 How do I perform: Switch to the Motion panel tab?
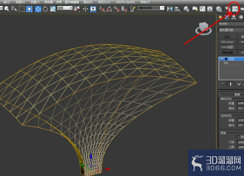pos(241,17)
